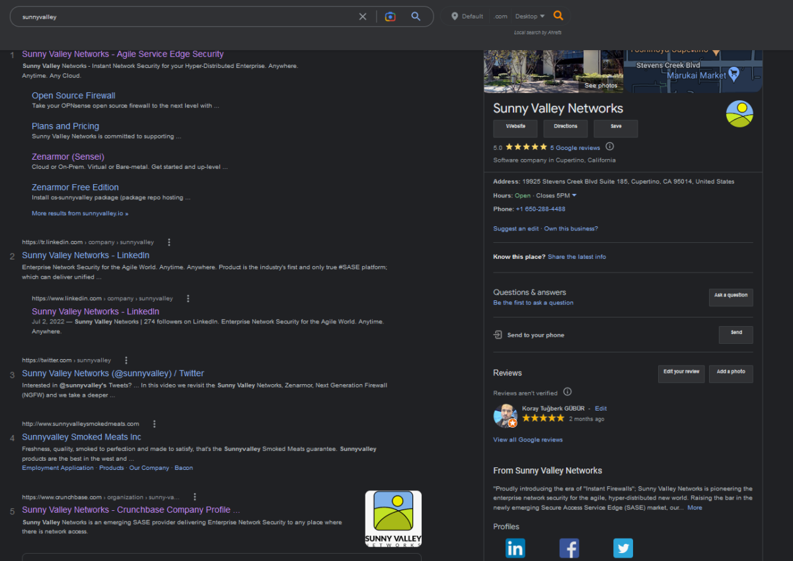Open map thumbnail of Stevens Creek Blvd

[x=693, y=71]
